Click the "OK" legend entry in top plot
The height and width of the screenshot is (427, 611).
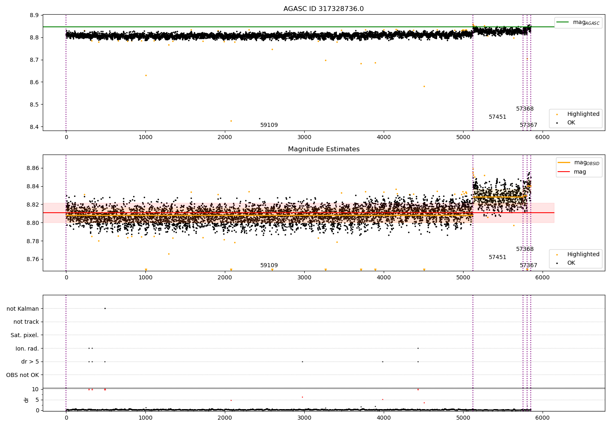pos(566,123)
